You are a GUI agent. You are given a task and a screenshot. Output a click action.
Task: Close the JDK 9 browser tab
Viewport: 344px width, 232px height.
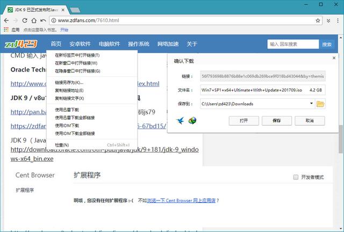tap(63, 10)
